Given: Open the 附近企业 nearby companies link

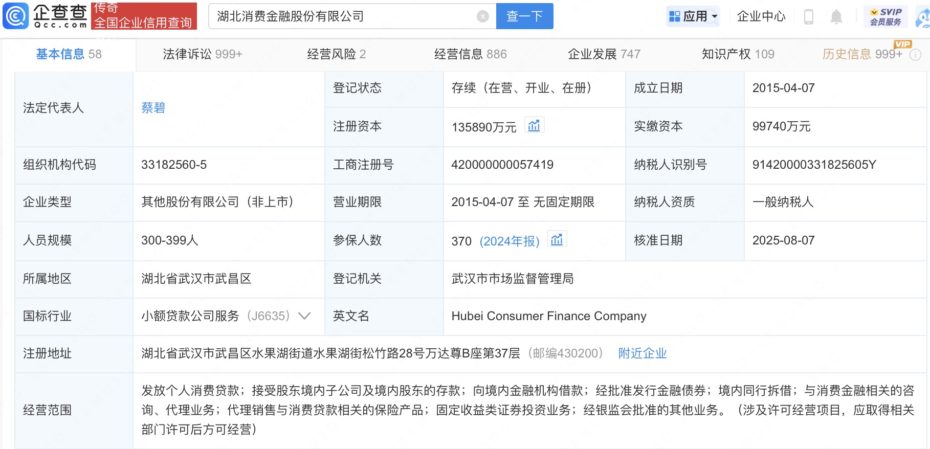Looking at the screenshot, I should 642,353.
